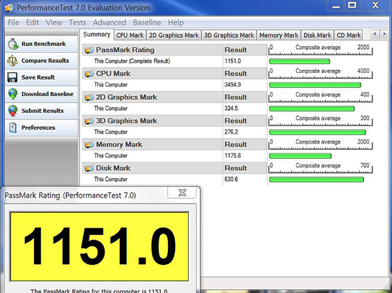Open the File menu
The height and width of the screenshot is (293, 392).
14,23
